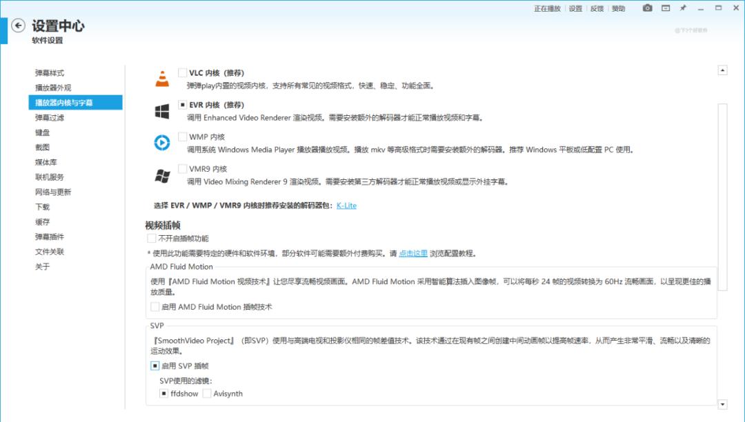Open the K-Lite codec pack link
Image resolution: width=745 pixels, height=422 pixels.
tap(347, 205)
